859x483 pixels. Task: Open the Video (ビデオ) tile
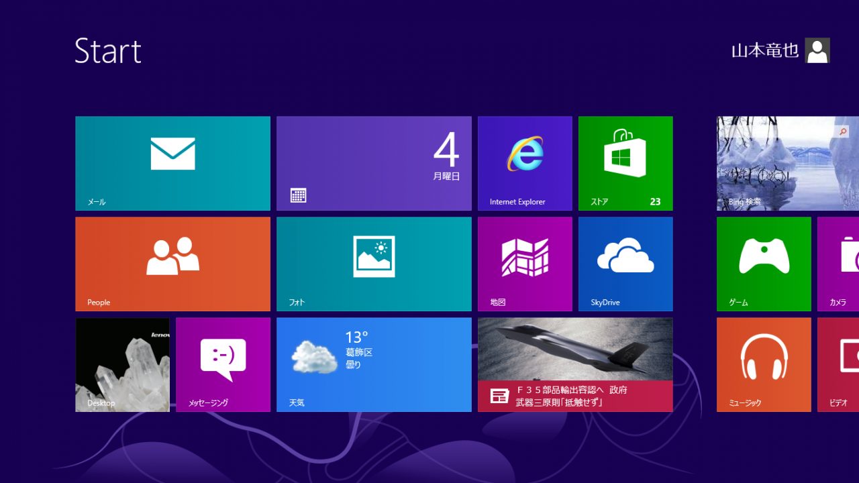point(838,364)
